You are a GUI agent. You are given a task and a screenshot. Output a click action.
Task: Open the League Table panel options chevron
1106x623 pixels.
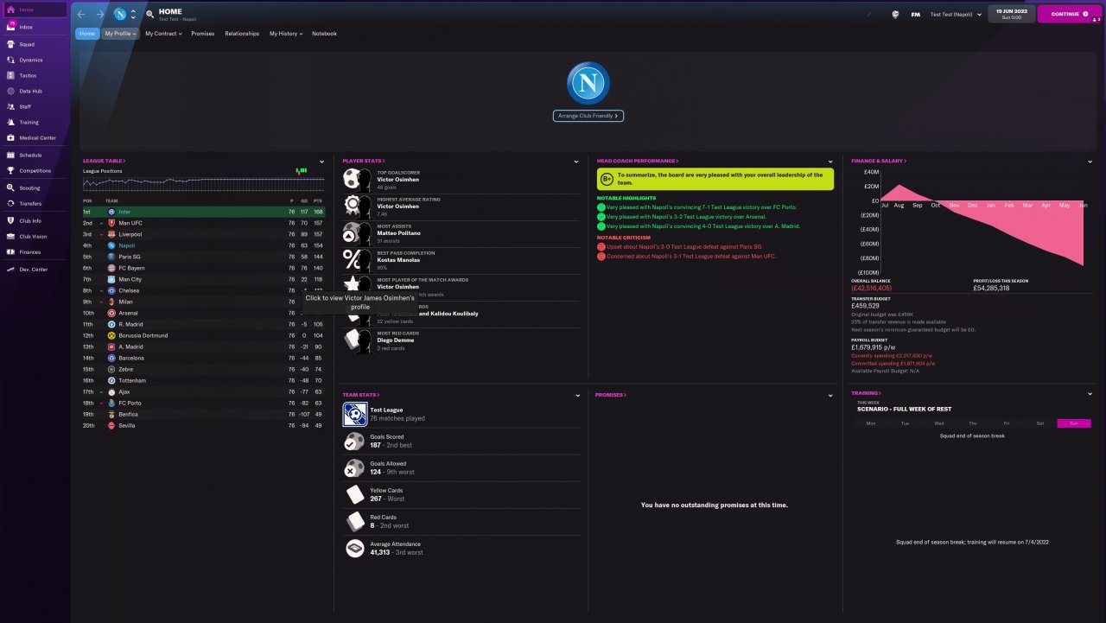(321, 162)
